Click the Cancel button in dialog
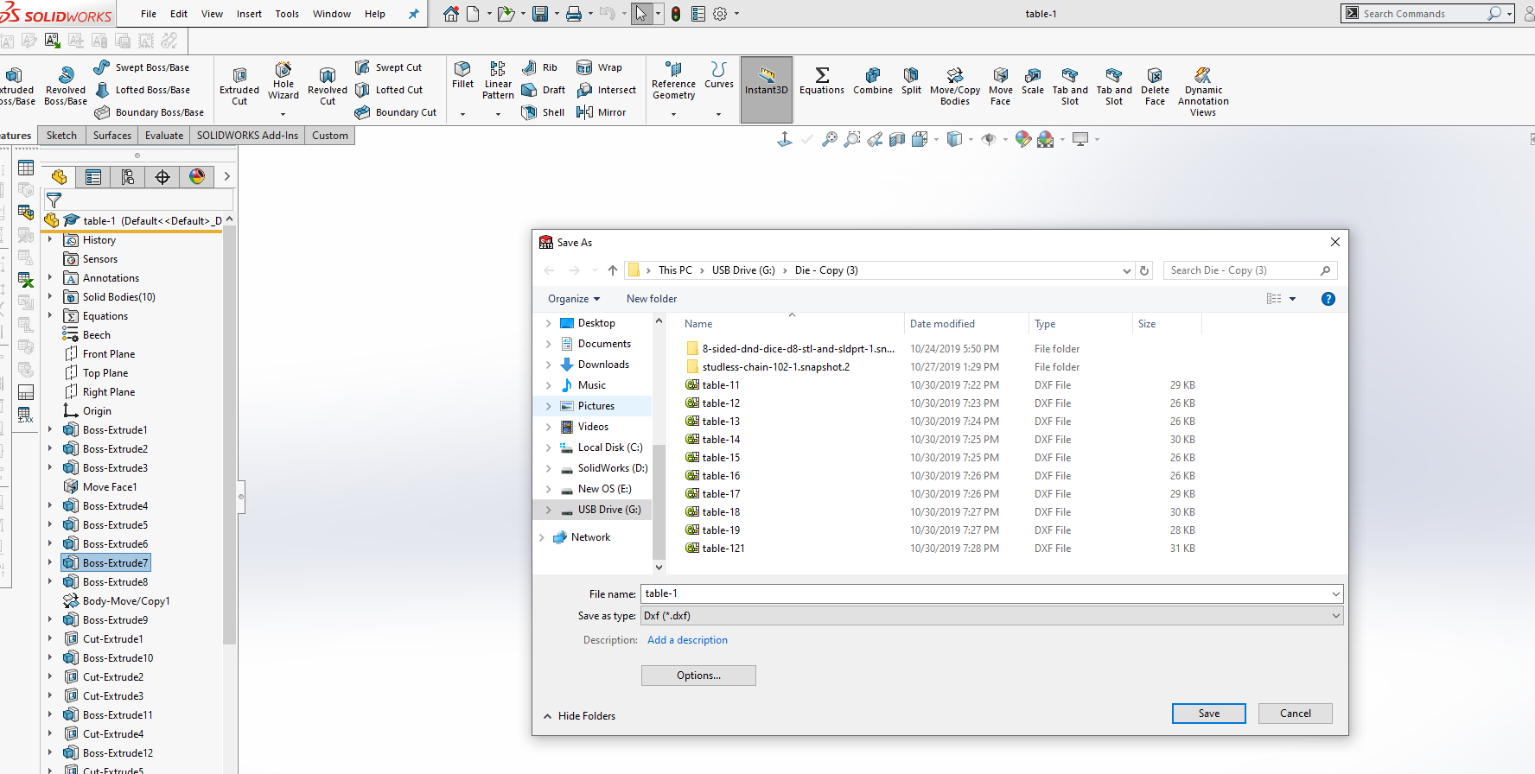The width and height of the screenshot is (1535, 774). (x=1296, y=714)
